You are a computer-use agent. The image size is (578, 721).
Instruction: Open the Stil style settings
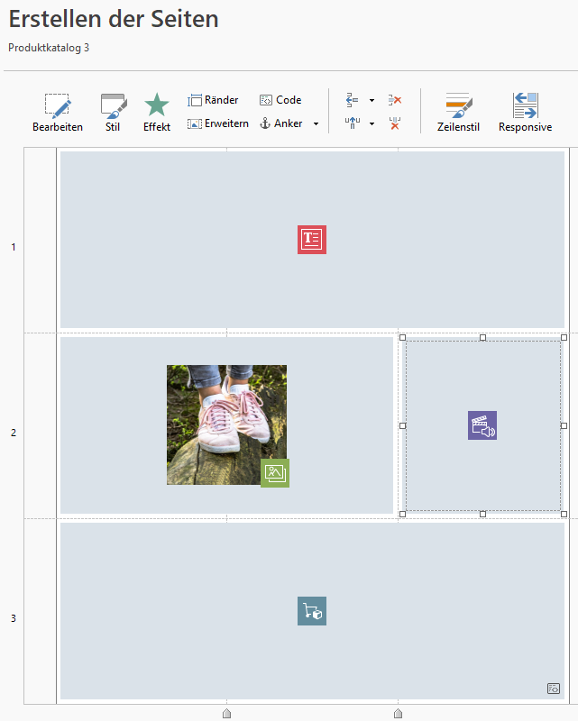tap(113, 113)
